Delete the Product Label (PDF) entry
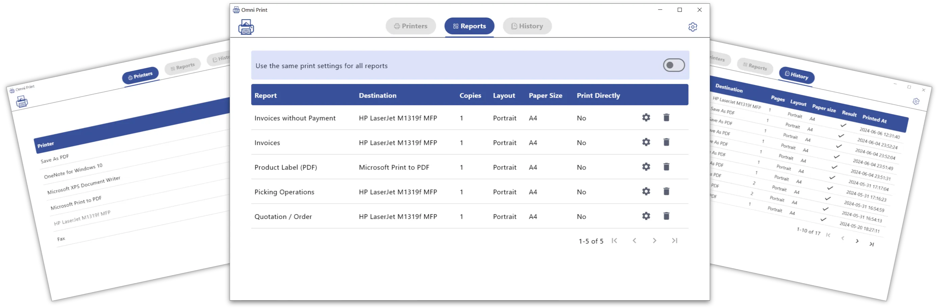 pos(666,166)
